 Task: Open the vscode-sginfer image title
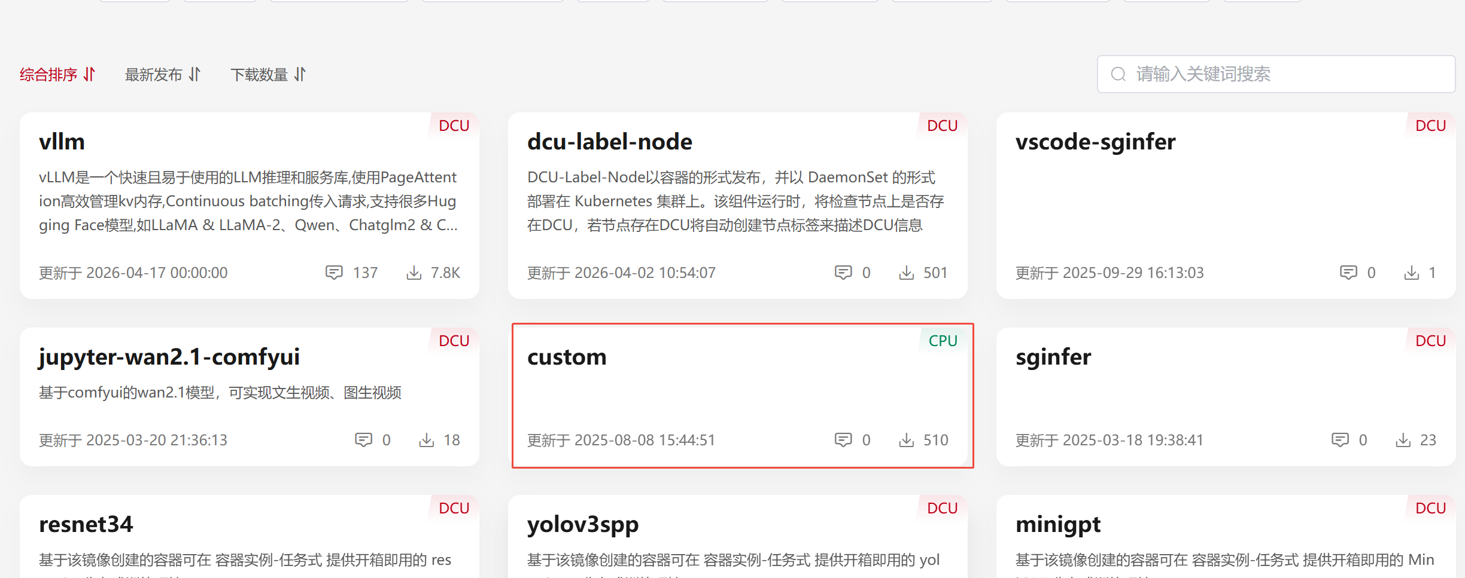click(x=1096, y=142)
